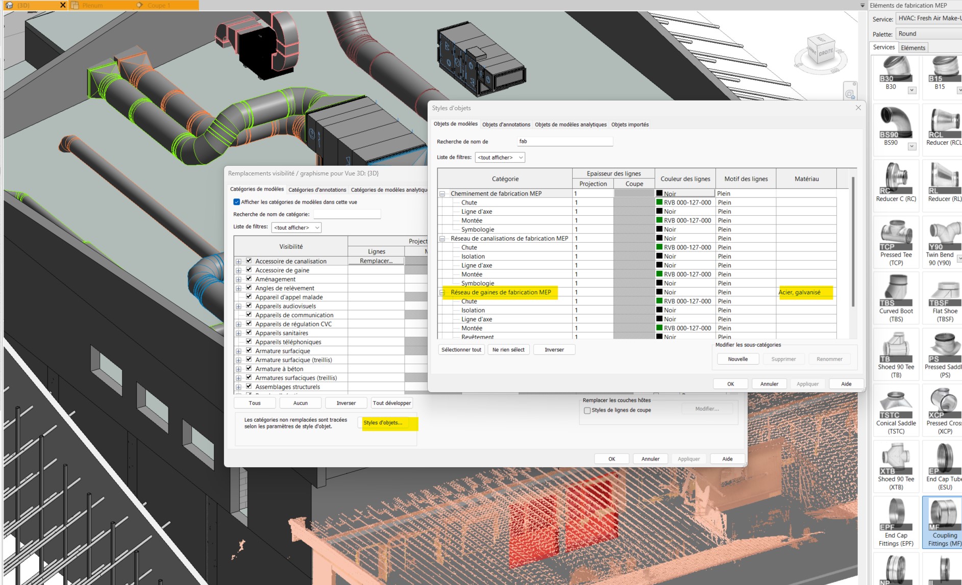This screenshot has width=962, height=585.
Task: Click the highlighted Styles d'objets button
Action: click(x=387, y=423)
